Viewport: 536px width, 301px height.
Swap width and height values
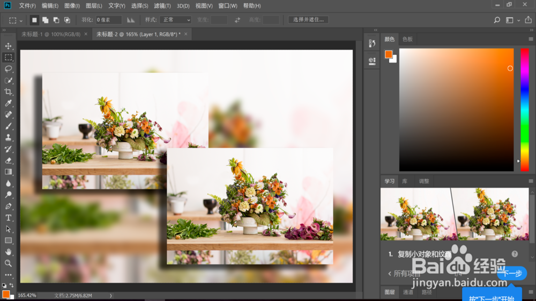[237, 20]
